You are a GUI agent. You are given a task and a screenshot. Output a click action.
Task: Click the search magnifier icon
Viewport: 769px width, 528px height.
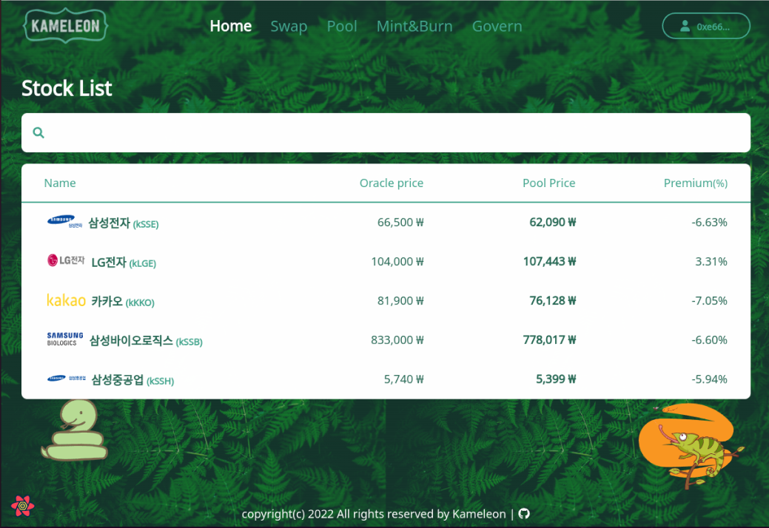coord(38,132)
